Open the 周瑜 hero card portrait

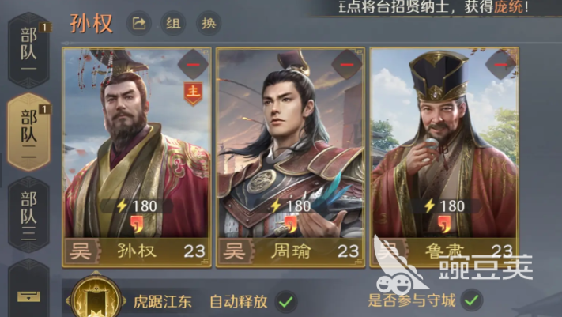[x=290, y=157]
